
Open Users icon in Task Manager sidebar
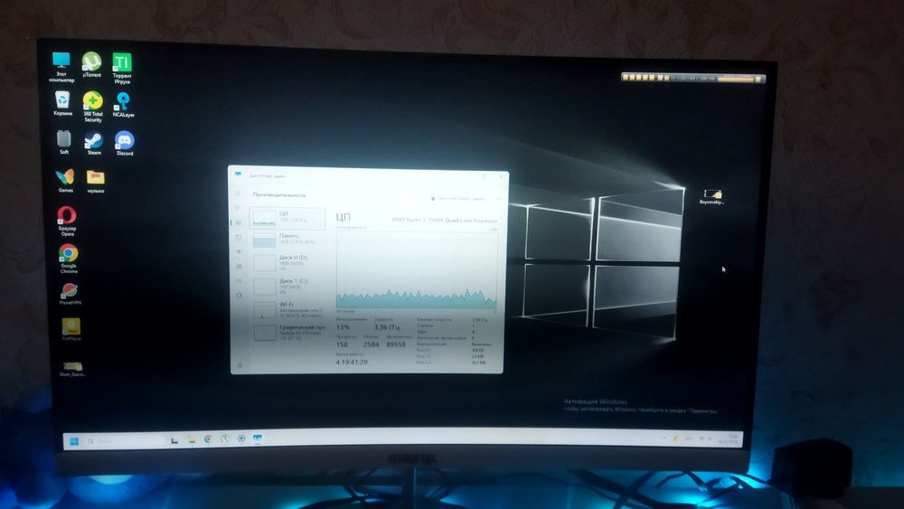click(x=238, y=266)
